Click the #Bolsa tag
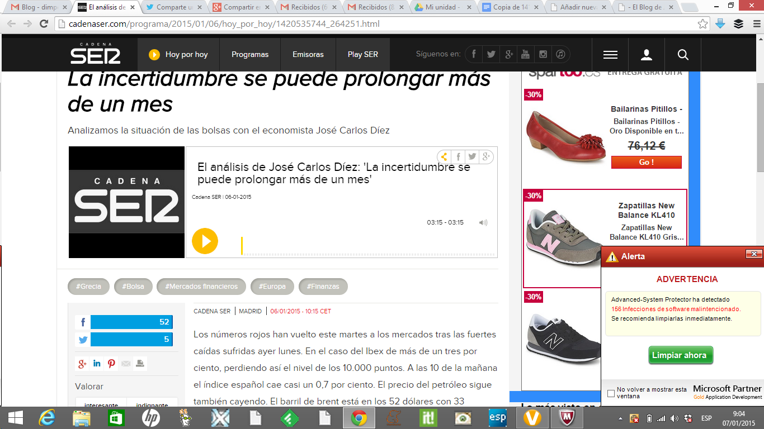Image resolution: width=764 pixels, height=429 pixels. [x=133, y=287]
